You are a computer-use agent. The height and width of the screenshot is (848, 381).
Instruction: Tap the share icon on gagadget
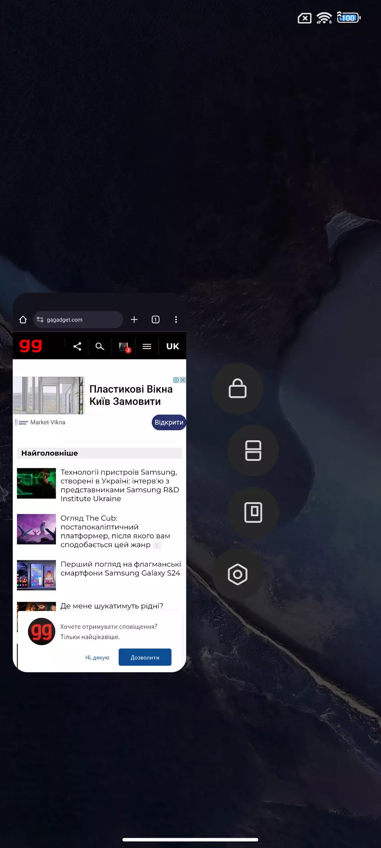[x=77, y=346]
